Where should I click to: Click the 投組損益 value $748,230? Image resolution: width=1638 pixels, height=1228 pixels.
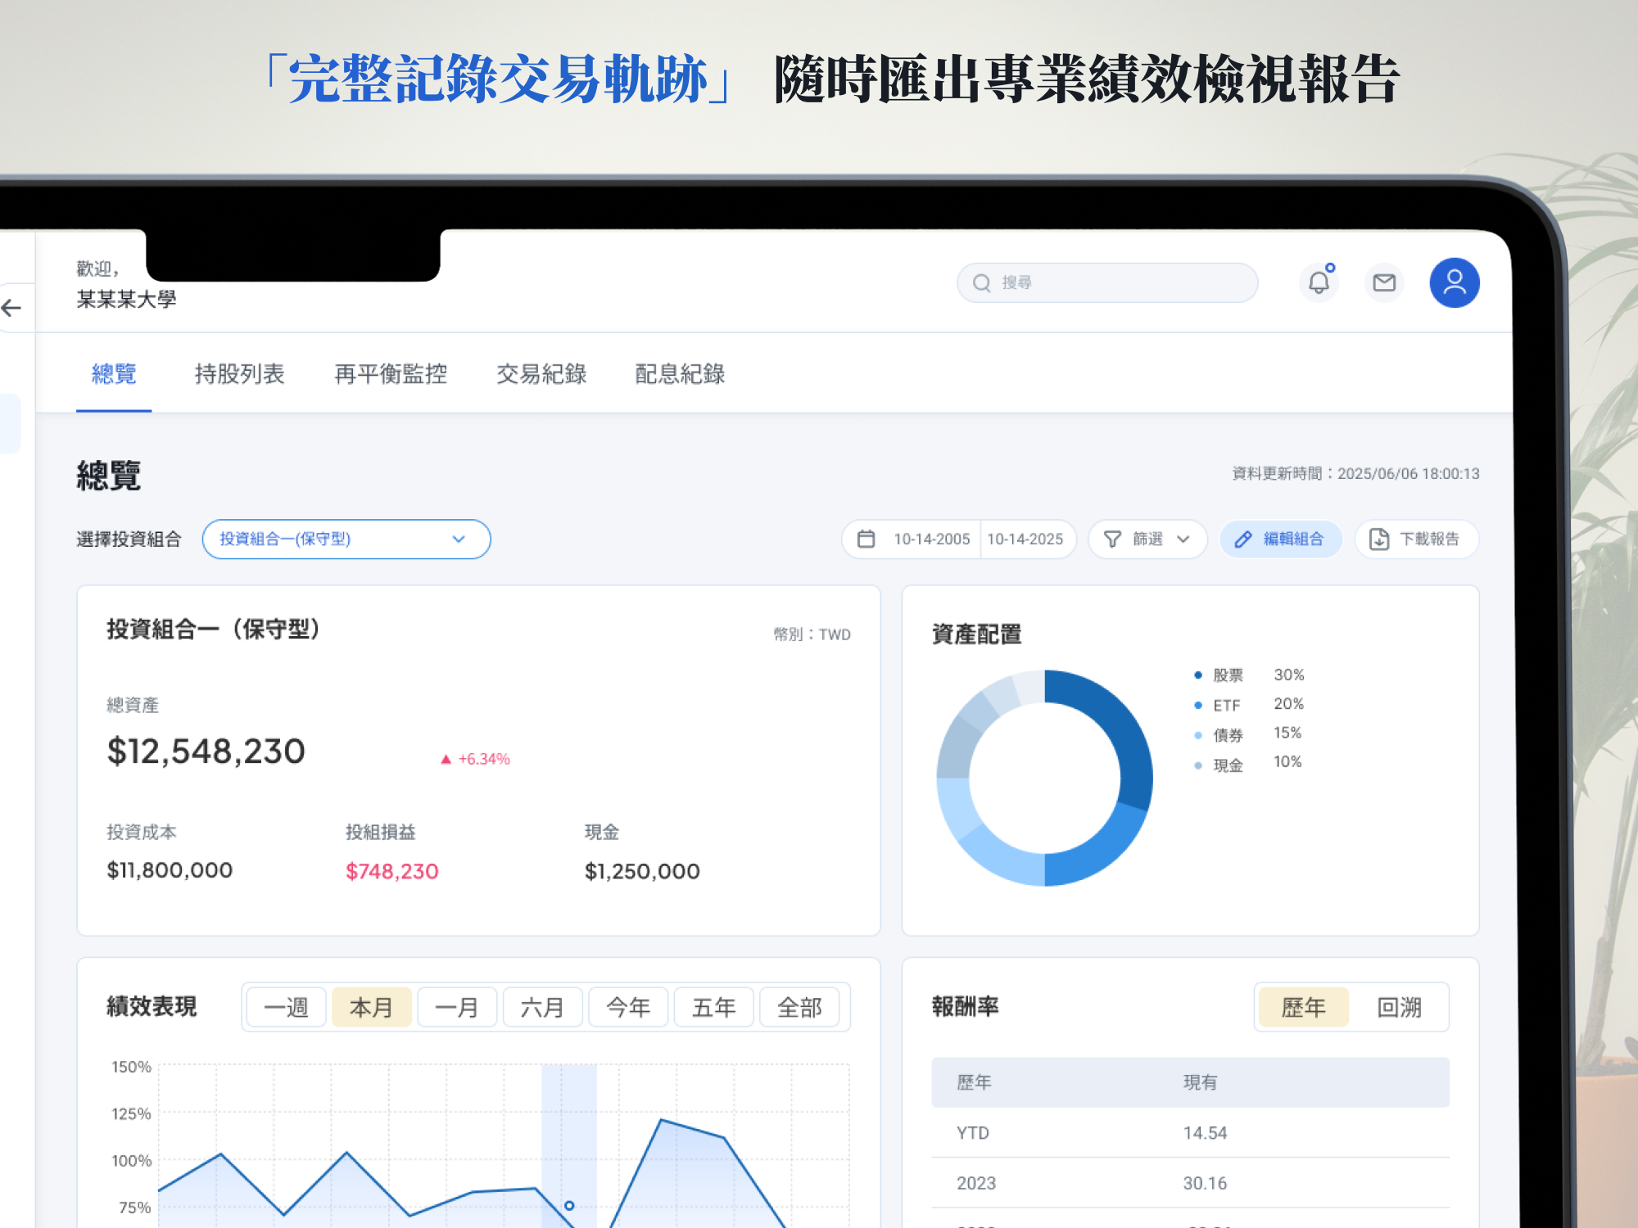pos(391,871)
